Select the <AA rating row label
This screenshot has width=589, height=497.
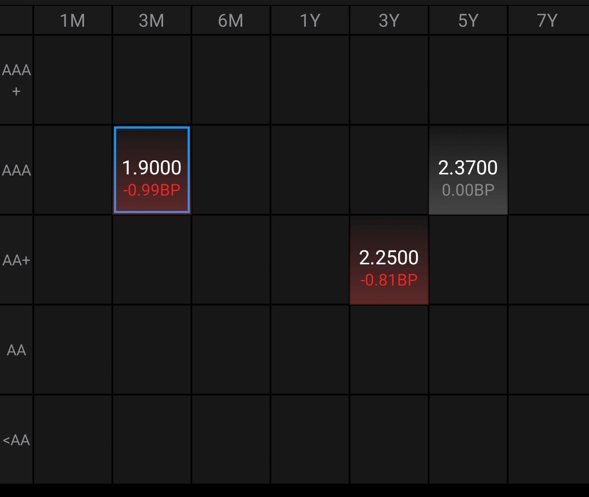pos(16,440)
